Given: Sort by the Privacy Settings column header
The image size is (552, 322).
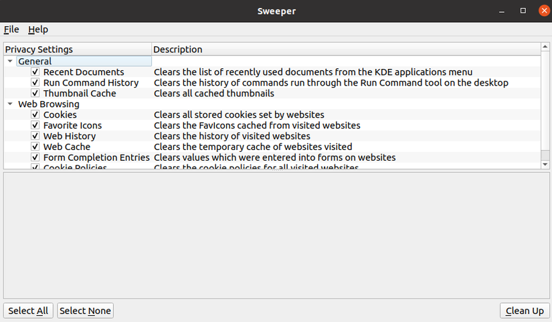Looking at the screenshot, I should 77,50.
